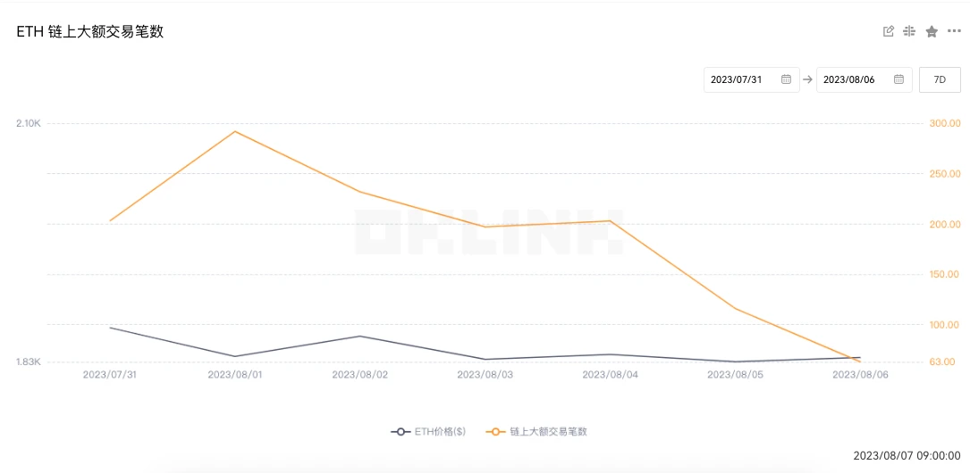
Task: Click the 2023/08/03 x-axis label
Action: click(485, 375)
